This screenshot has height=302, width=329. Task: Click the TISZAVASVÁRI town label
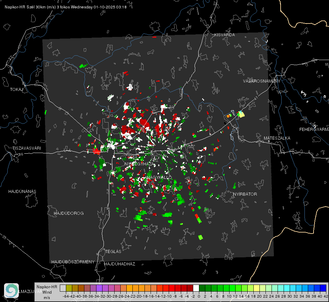click(x=27, y=148)
